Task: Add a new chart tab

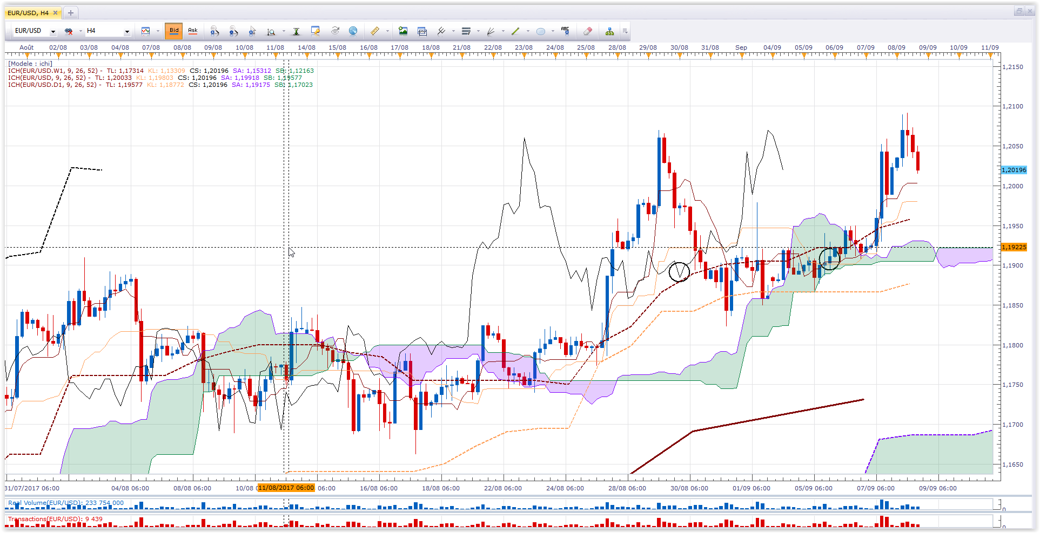Action: pyautogui.click(x=70, y=12)
